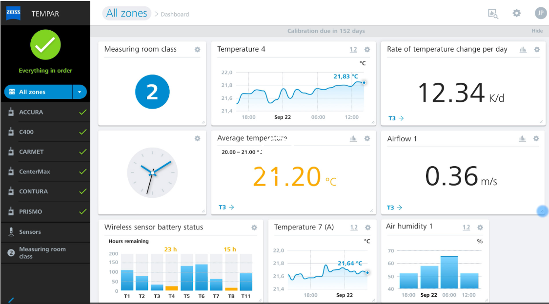Click the analog clock widget

tap(152, 172)
